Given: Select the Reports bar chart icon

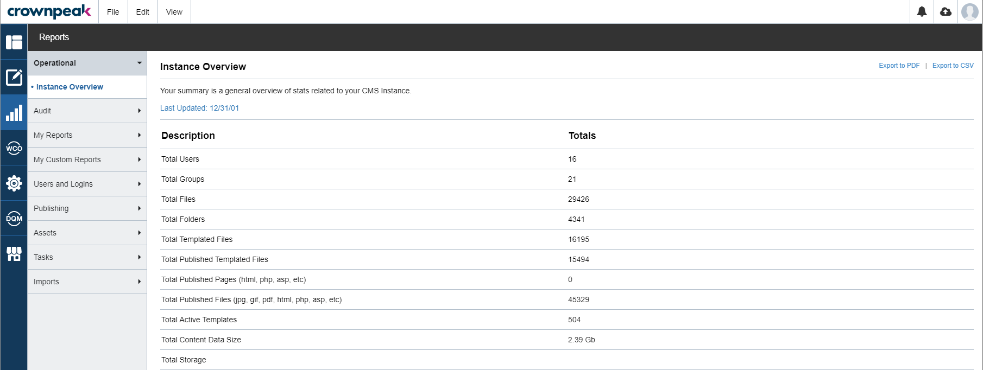Looking at the screenshot, I should (x=14, y=112).
